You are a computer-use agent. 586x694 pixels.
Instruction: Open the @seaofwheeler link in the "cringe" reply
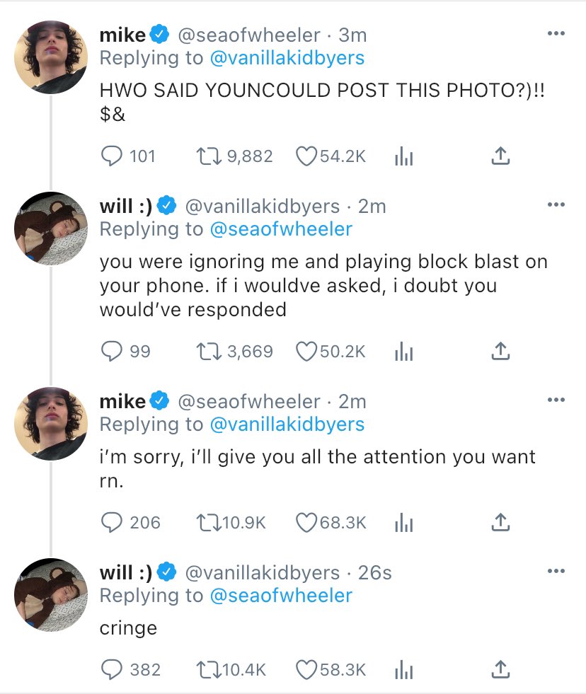click(281, 596)
